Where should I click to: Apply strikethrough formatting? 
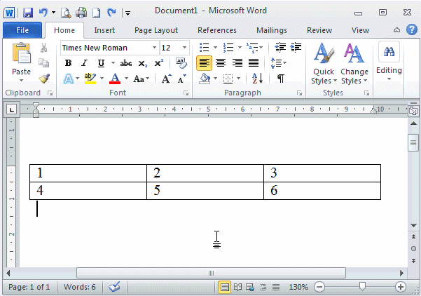126,63
